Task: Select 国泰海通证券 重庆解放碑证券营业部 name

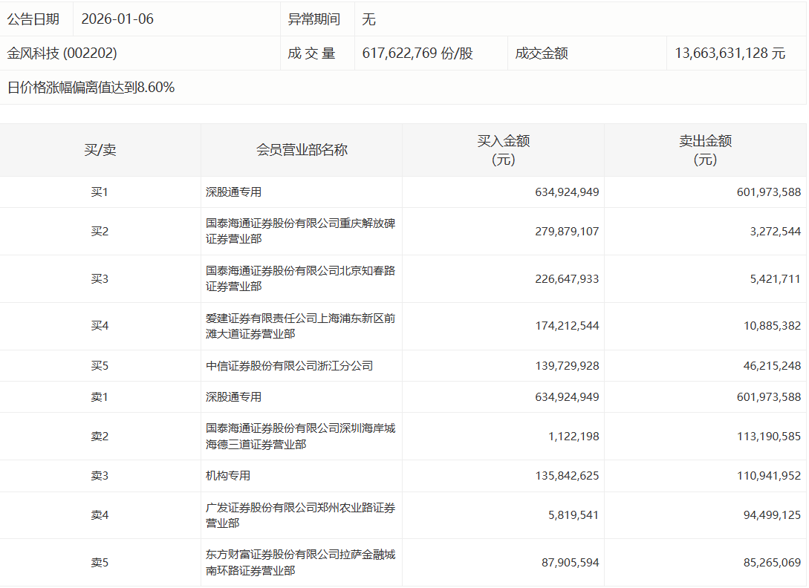Action: click(x=300, y=231)
